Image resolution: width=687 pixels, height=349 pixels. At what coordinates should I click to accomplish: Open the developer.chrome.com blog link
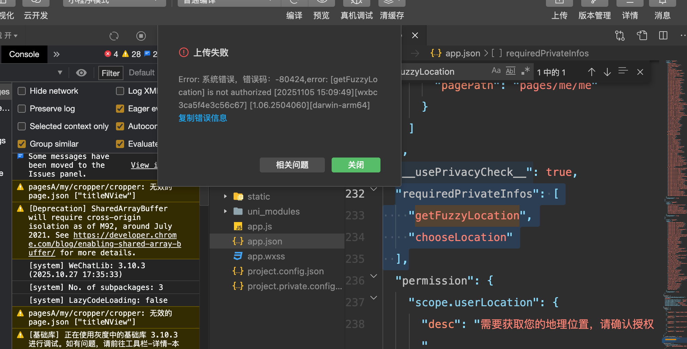[x=105, y=244]
